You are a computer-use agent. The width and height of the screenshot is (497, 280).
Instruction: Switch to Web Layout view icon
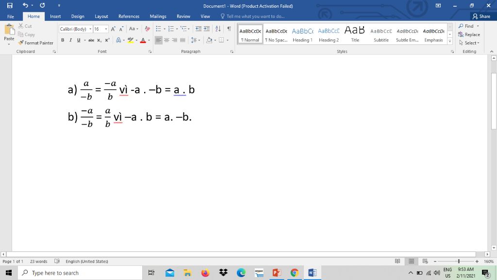pos(425,261)
